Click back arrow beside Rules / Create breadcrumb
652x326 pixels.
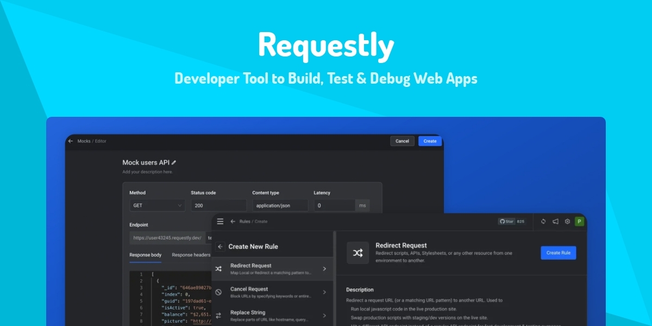233,221
